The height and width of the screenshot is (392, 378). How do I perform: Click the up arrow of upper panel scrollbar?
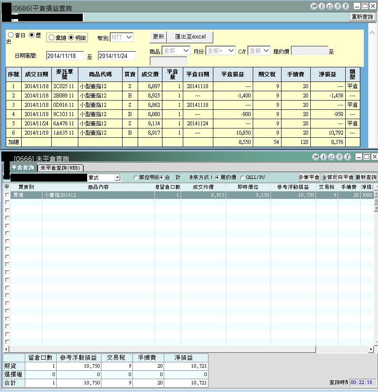[372, 33]
